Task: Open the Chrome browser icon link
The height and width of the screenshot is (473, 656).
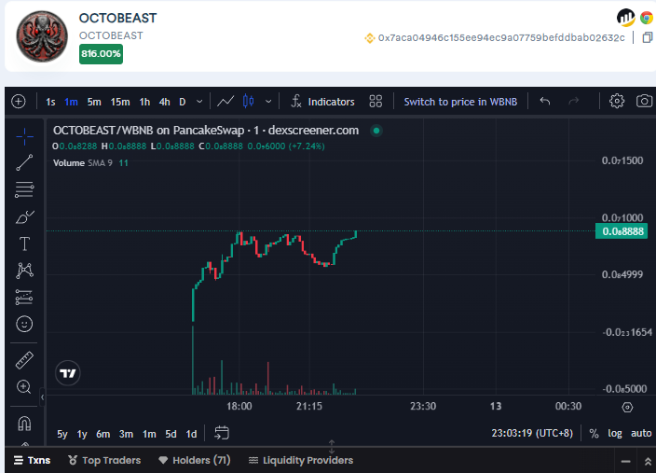Action: (x=647, y=18)
